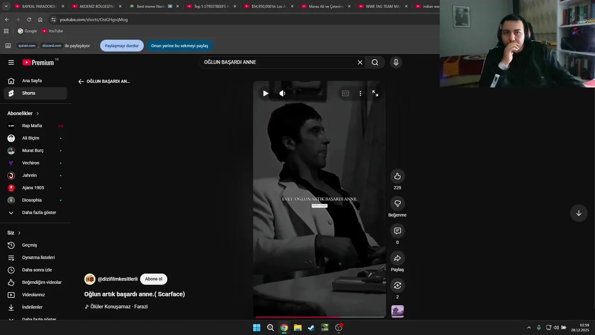Open Geçmiş watch history
Screen dimensions: 595x335
(x=35, y=245)
